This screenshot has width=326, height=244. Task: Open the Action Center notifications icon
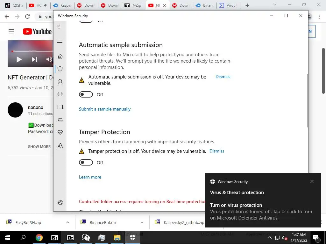click(x=315, y=238)
